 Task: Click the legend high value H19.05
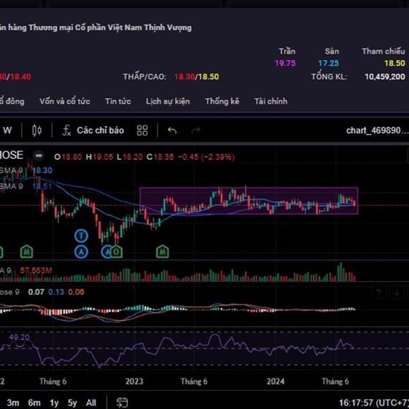click(100, 157)
